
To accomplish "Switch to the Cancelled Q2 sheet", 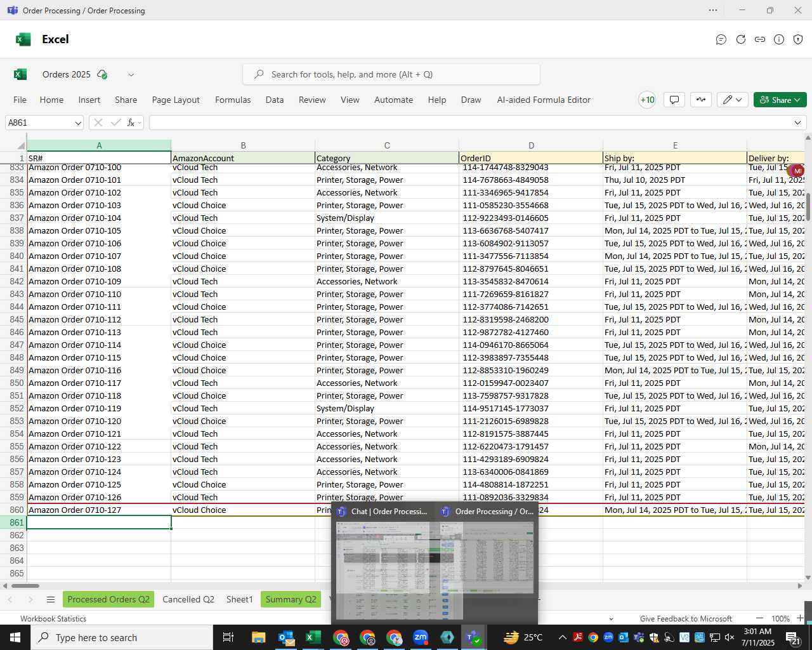I will point(188,599).
